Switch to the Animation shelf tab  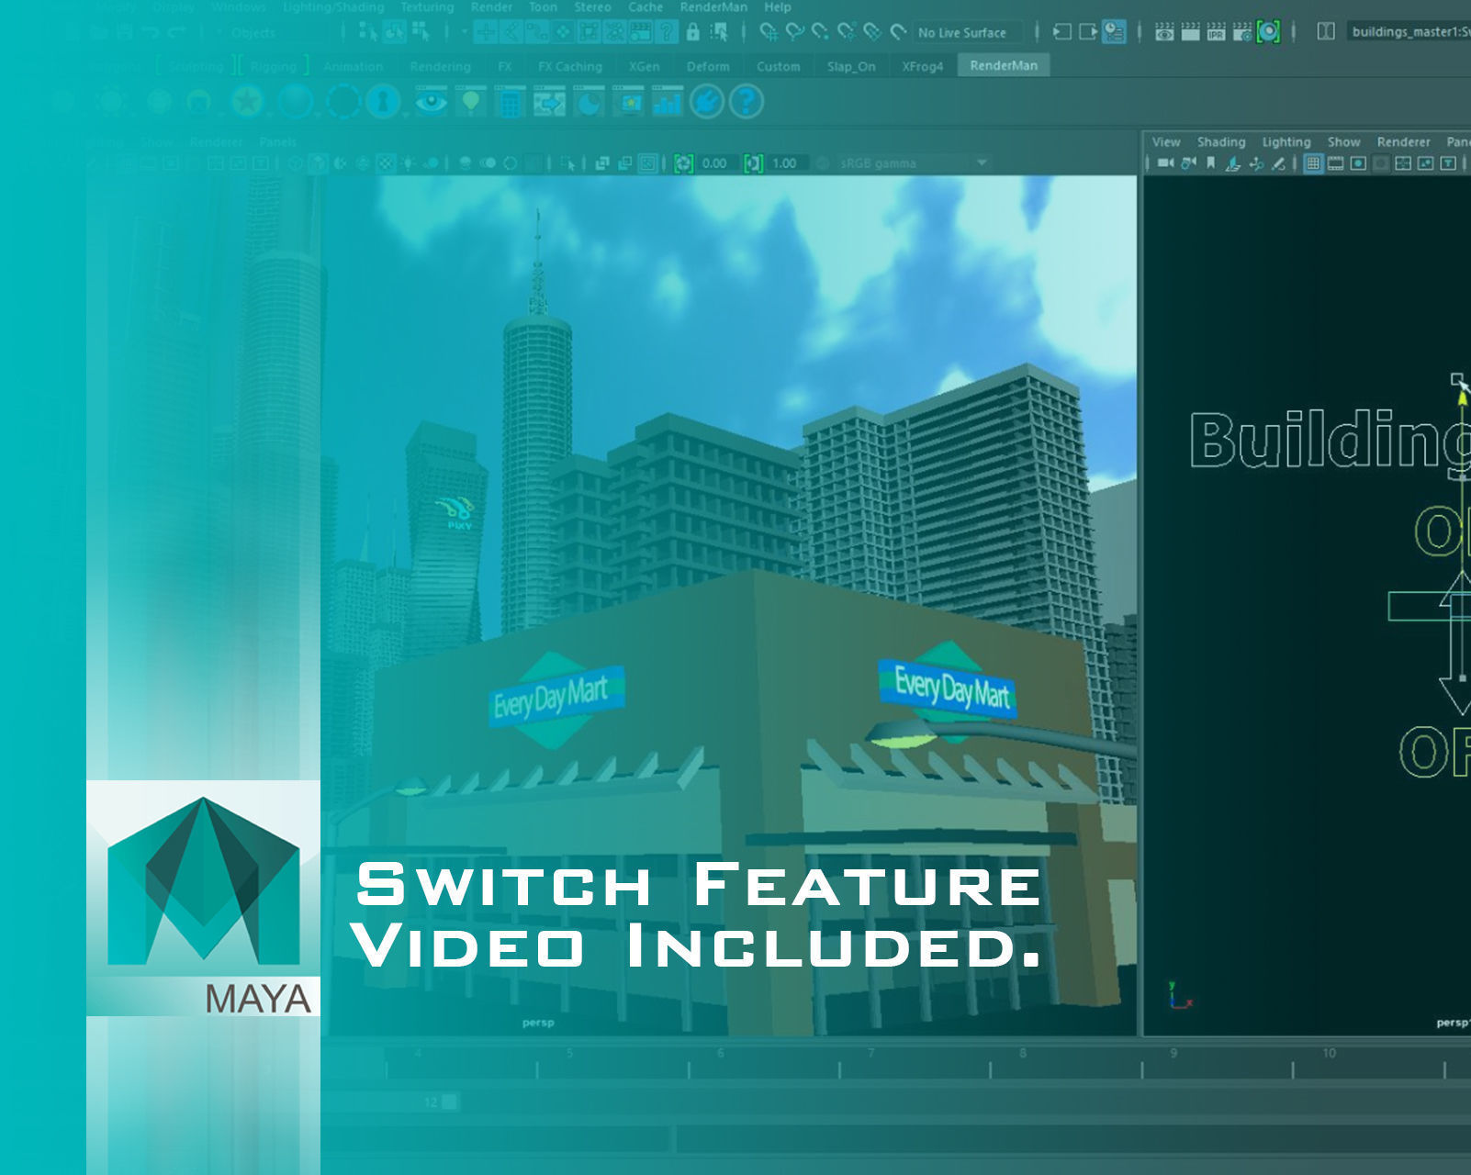[x=353, y=67]
